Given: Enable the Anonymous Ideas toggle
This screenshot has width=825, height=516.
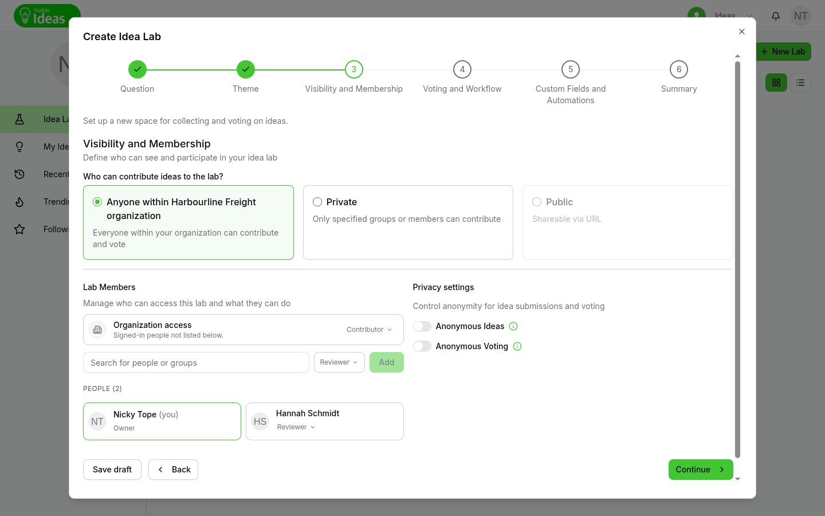Looking at the screenshot, I should 422,326.
